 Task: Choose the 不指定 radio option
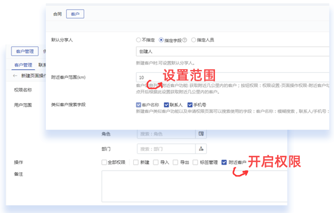coord(138,40)
